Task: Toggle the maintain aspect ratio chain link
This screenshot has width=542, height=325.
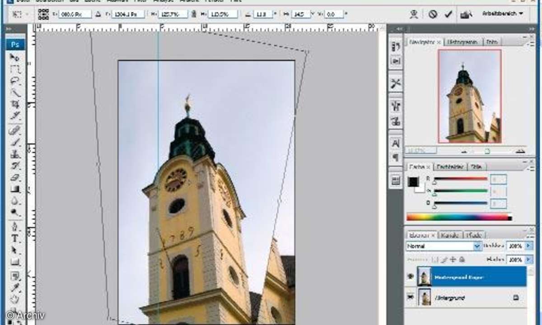Action: (x=193, y=14)
